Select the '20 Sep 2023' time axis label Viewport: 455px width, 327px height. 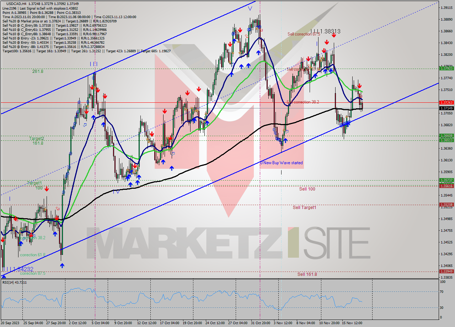tap(10, 323)
